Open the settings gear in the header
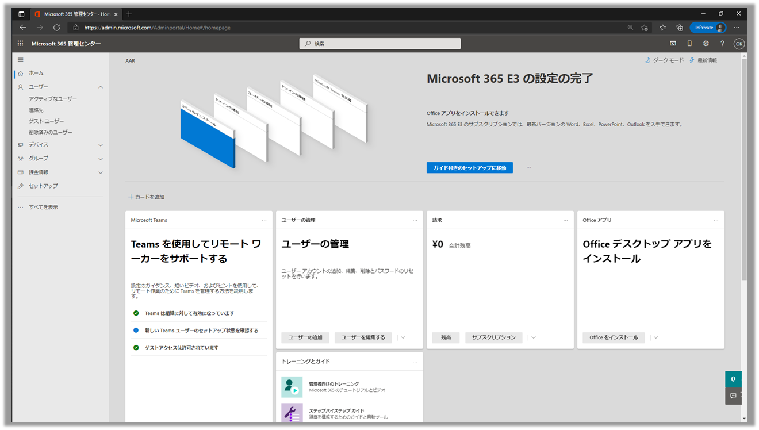The height and width of the screenshot is (430, 759). 706,43
